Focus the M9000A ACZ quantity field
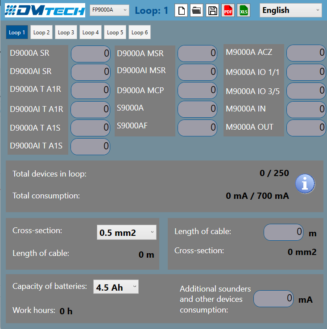Image resolution: width=327 pixels, height=329 pixels. point(306,53)
